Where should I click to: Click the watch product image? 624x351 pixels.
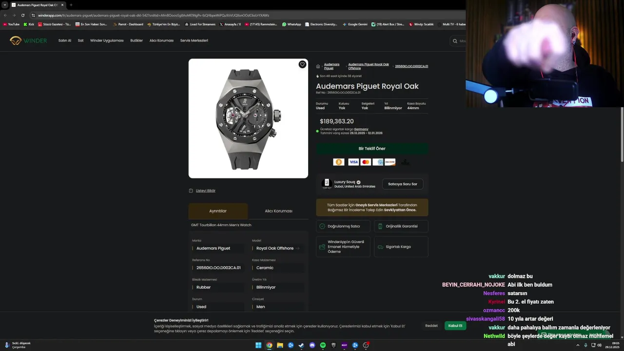[x=248, y=118]
